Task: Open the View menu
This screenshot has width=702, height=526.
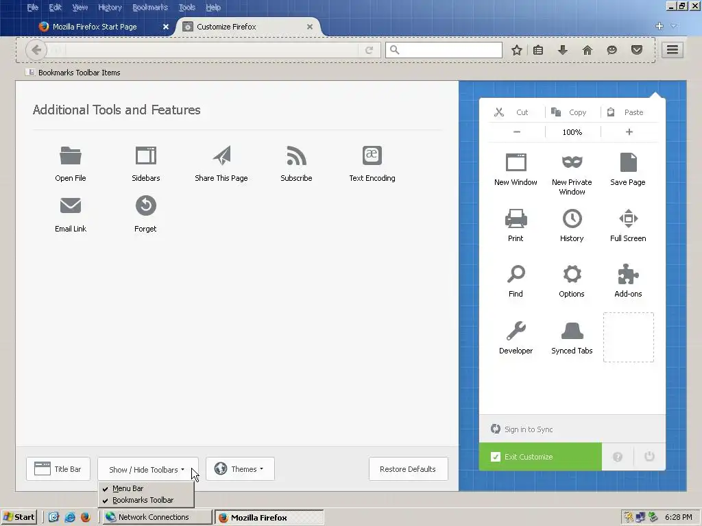Action: [80, 7]
